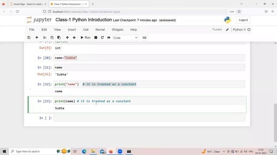Move selected cell up arrow
This screenshot has height=155, width=277.
(x=68, y=37)
